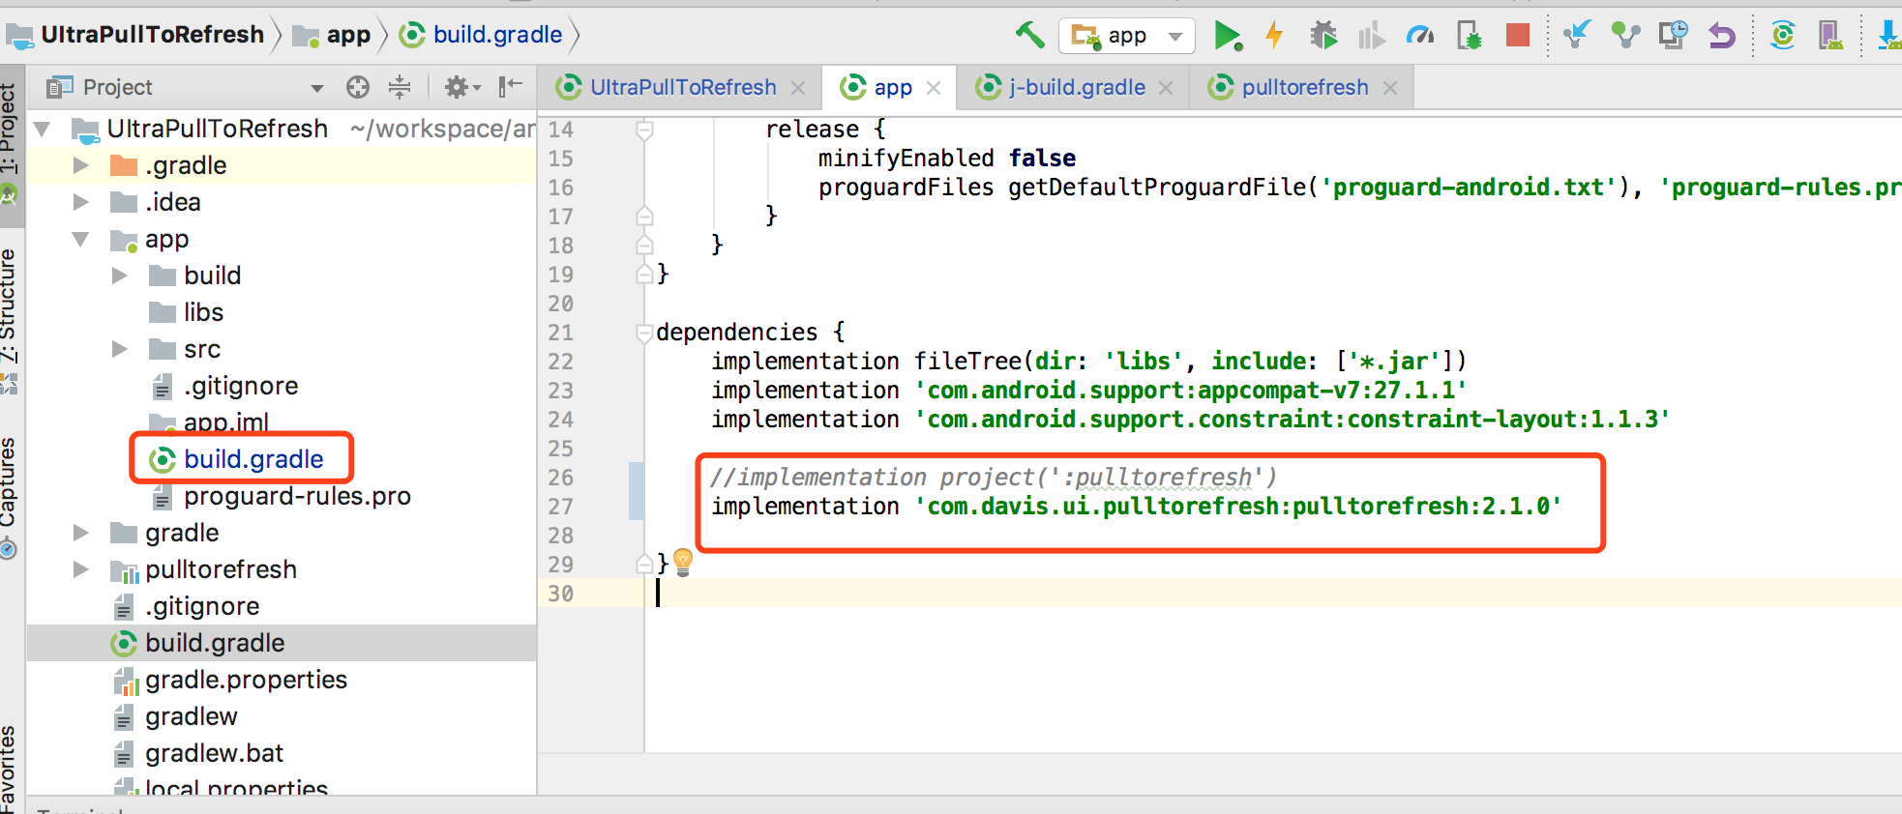Click 'com.davis.ui.pulltorefresh:pulltorefresh:2.1.0' dependency string

1238,507
